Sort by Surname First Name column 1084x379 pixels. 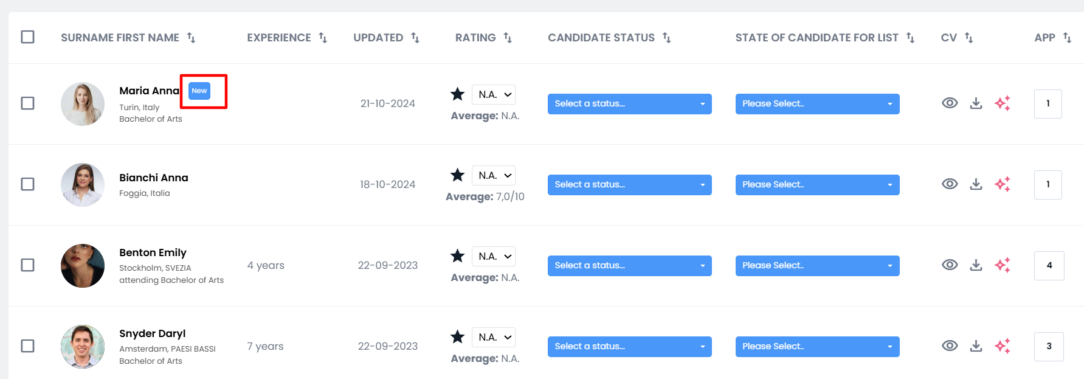pos(191,38)
